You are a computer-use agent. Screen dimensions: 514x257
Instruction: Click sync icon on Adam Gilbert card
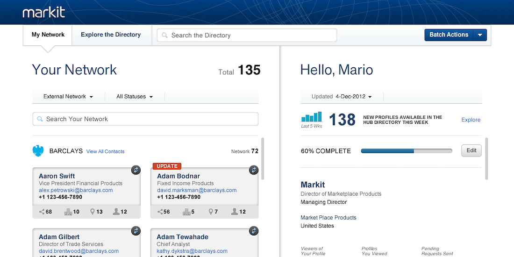136,231
